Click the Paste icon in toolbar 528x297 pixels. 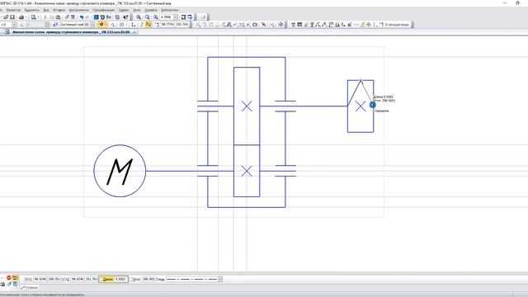pos(58,17)
